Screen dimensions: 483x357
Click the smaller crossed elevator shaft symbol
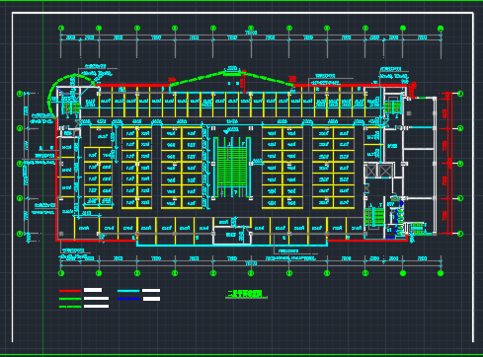371,171
